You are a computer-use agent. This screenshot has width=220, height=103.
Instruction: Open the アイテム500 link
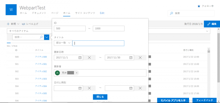41,57
